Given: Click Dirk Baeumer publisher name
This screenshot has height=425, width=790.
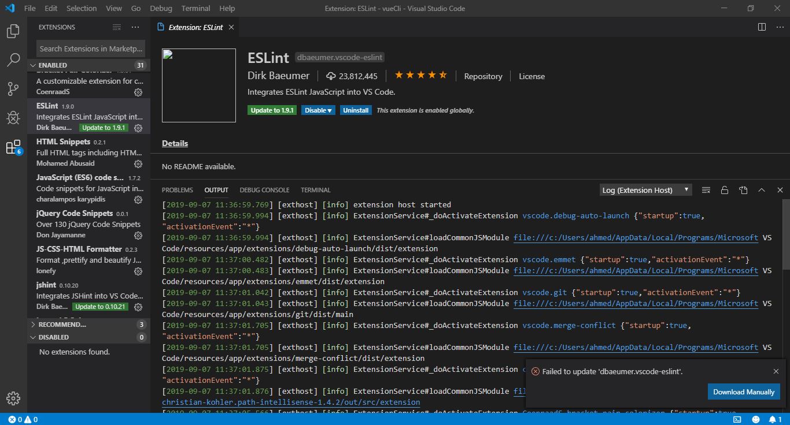Looking at the screenshot, I should [278, 76].
